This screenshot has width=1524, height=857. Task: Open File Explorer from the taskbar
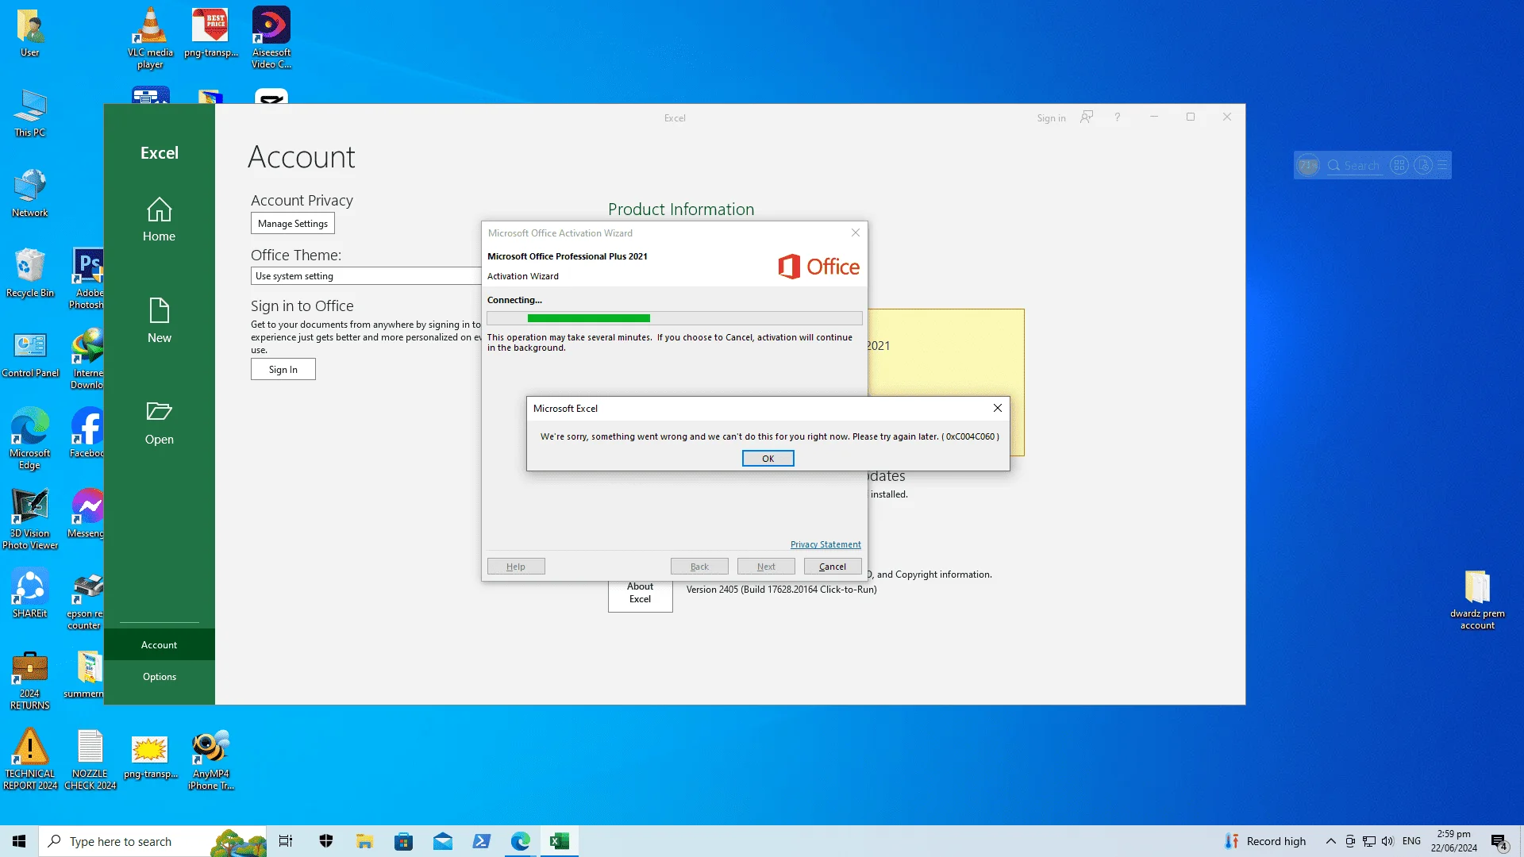(x=364, y=841)
